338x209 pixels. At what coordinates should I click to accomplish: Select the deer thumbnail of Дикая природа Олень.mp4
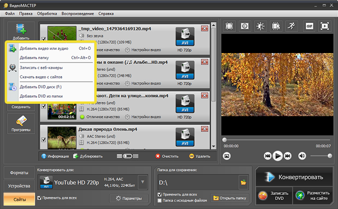[62, 138]
